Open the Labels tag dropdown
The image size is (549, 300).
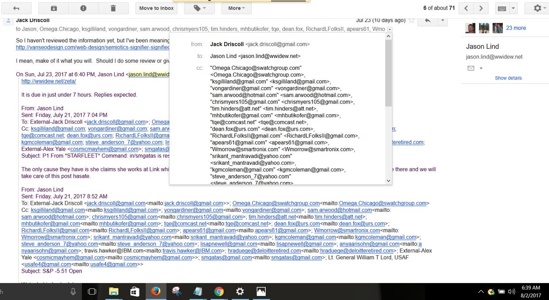(x=199, y=8)
